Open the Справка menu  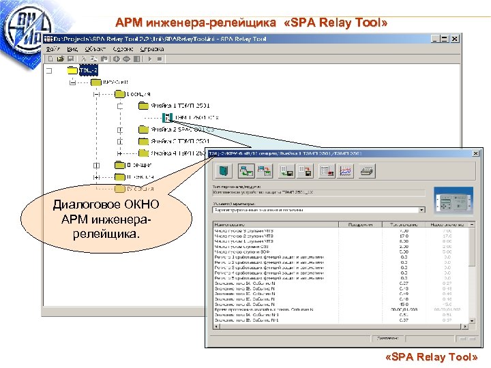[x=152, y=49]
